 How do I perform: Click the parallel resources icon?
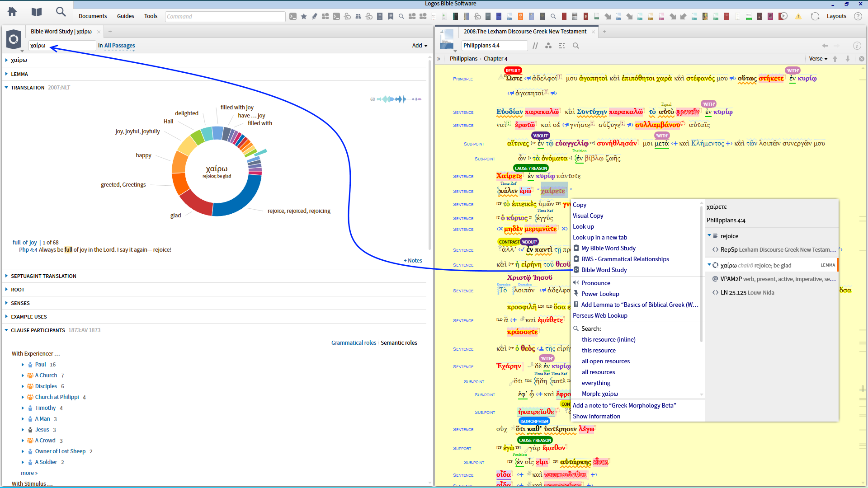tap(535, 46)
